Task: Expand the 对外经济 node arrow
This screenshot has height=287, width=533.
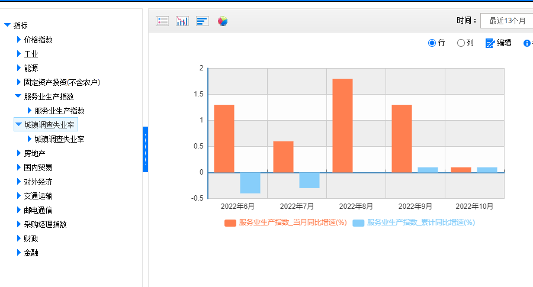Action: click(x=19, y=181)
